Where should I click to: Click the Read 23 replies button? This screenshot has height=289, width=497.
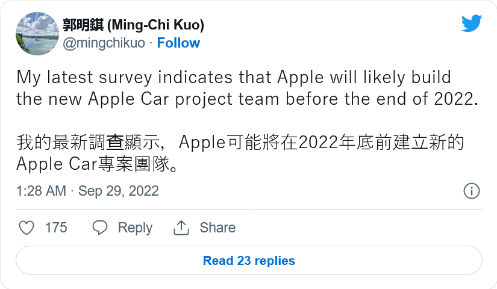click(x=249, y=260)
